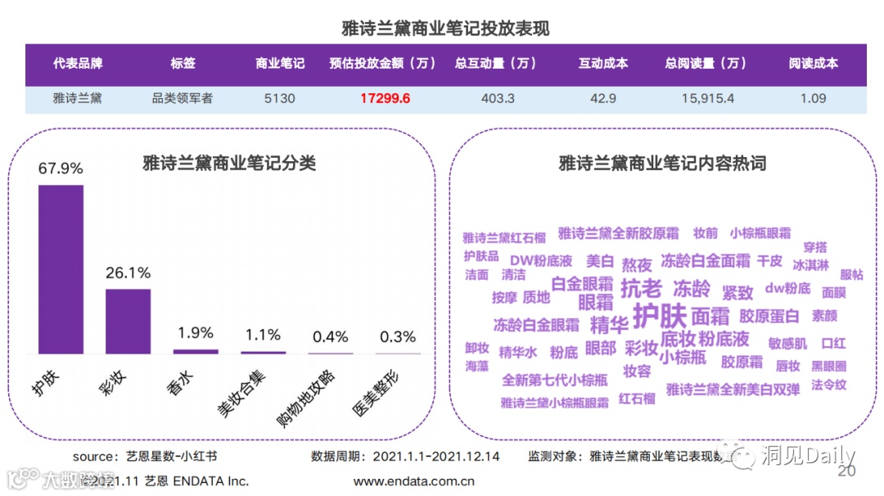Image resolution: width=884 pixels, height=496 pixels.
Task: Click the word 面膜
Action: (834, 292)
